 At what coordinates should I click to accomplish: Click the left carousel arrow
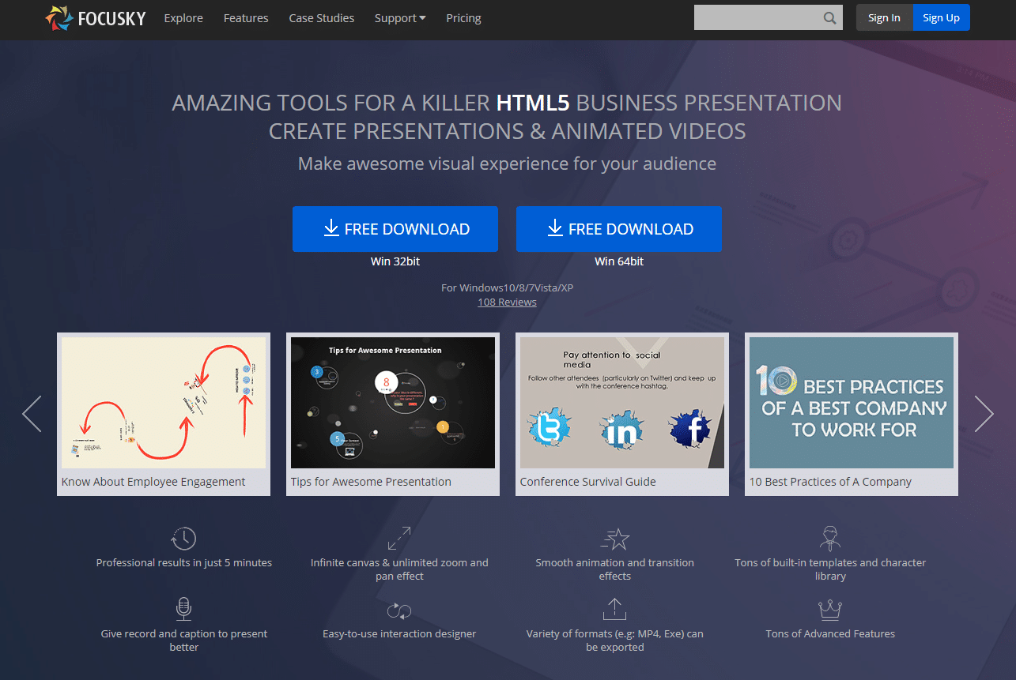click(x=32, y=413)
